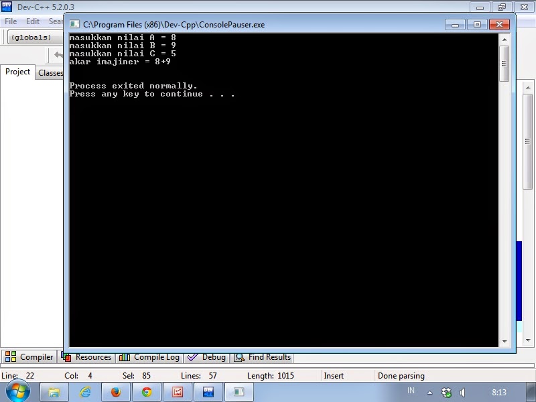Open the Edit menu in Dev-C++

click(33, 21)
